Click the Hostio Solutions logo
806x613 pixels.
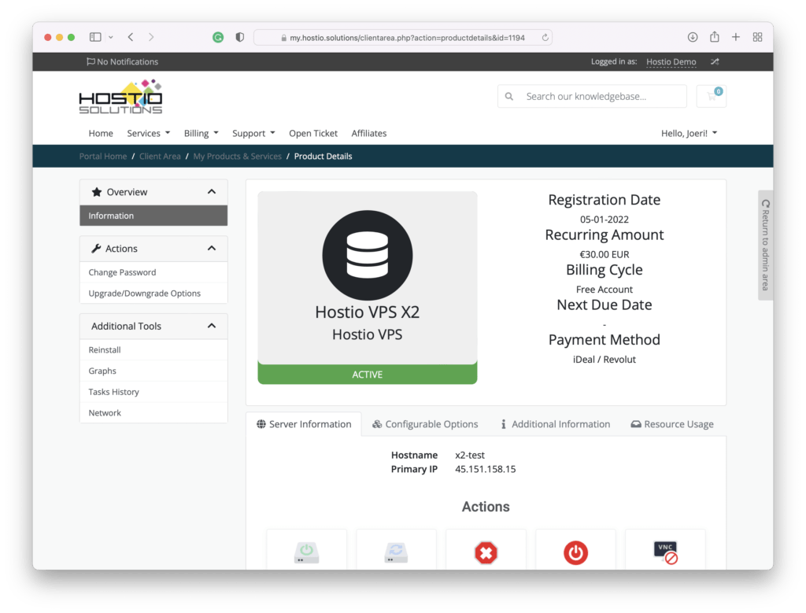pos(120,97)
